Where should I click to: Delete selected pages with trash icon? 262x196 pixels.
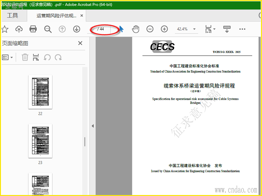[25, 57]
